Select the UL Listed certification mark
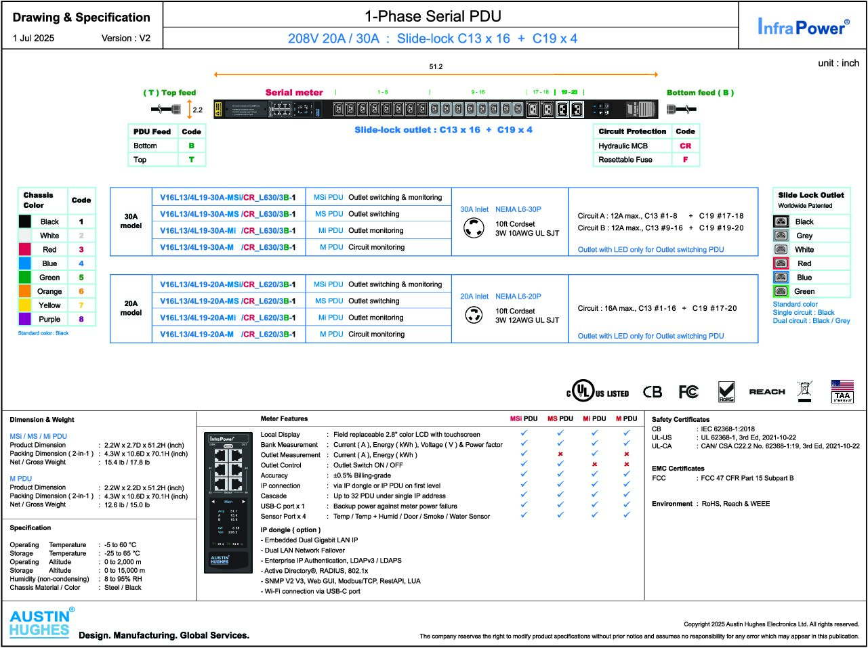The image size is (868, 648). coord(598,392)
